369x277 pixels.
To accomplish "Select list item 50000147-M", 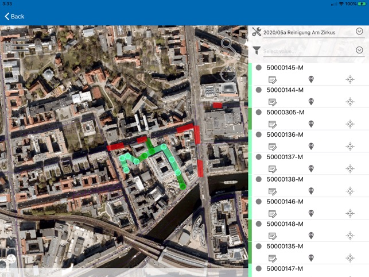I will pyautogui.click(x=285, y=268).
